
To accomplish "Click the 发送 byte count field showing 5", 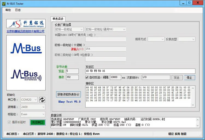I will (72, 71).
